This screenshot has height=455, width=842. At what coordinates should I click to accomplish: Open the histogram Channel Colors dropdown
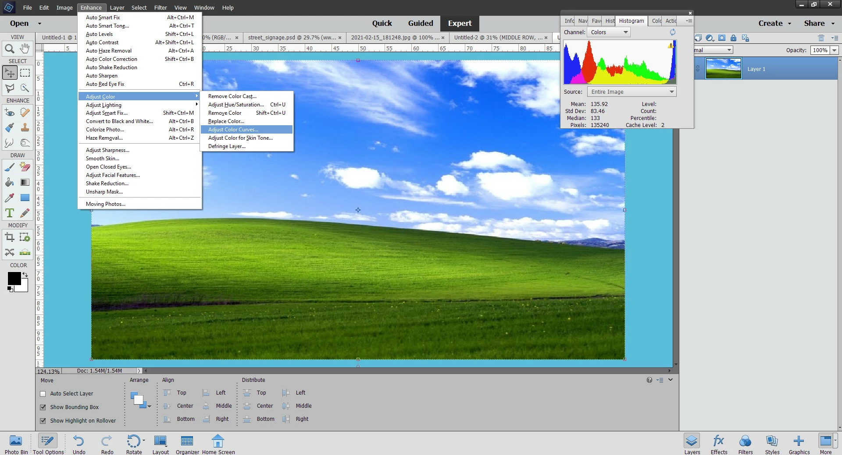point(609,32)
